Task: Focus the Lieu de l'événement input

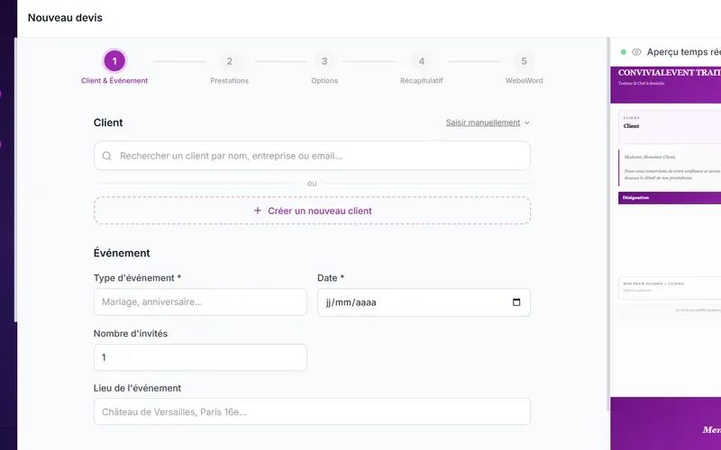Action: [x=312, y=411]
